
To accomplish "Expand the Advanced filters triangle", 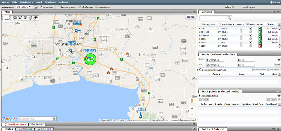I will [x=200, y=96].
